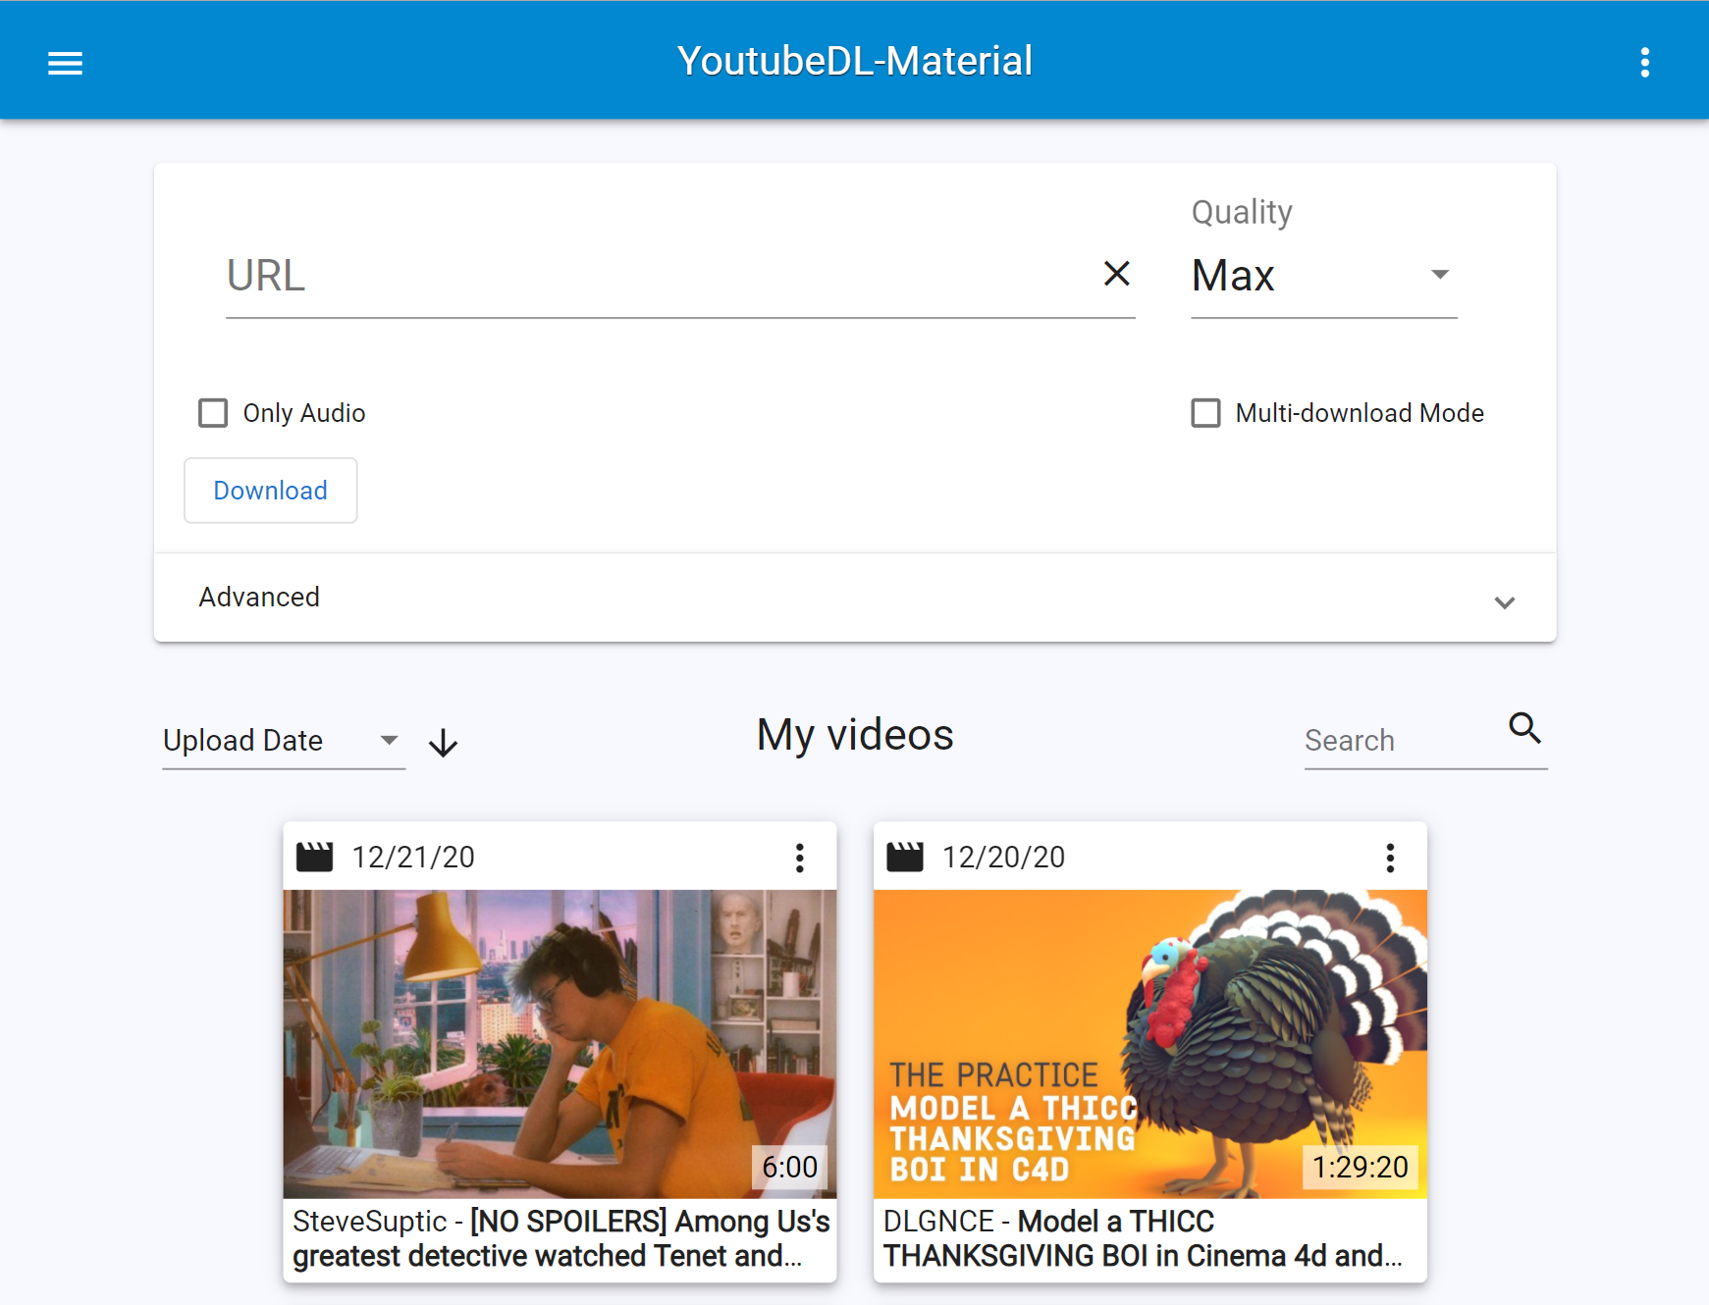The width and height of the screenshot is (1709, 1305).
Task: Open options menu for the 12/21/20 video
Action: pos(800,858)
